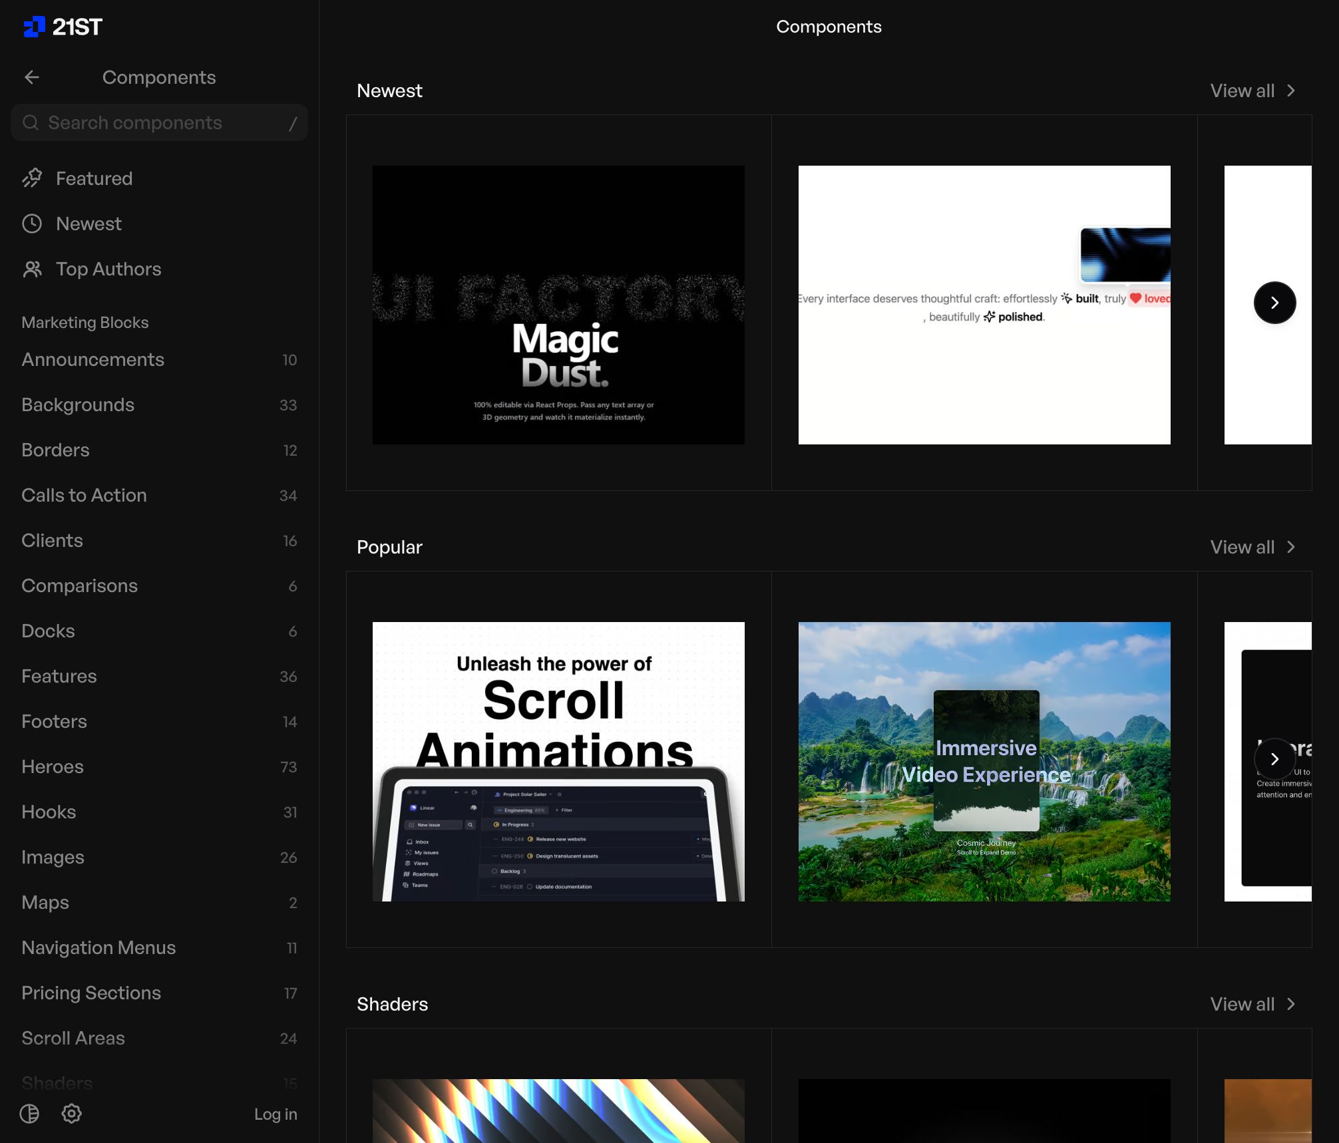1339x1143 pixels.
Task: Open the Images category
Action: tap(159, 857)
